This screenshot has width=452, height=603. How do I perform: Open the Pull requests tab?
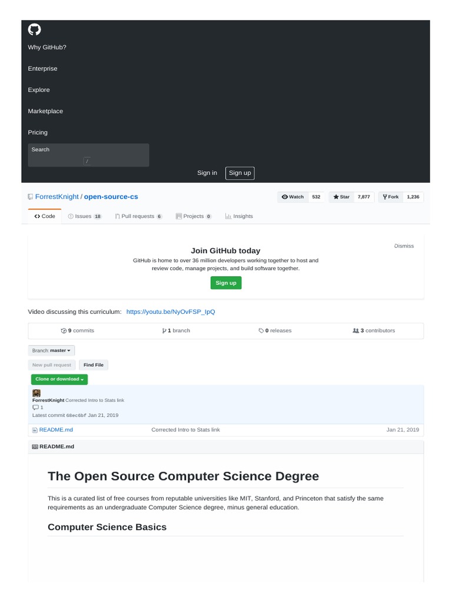138,216
